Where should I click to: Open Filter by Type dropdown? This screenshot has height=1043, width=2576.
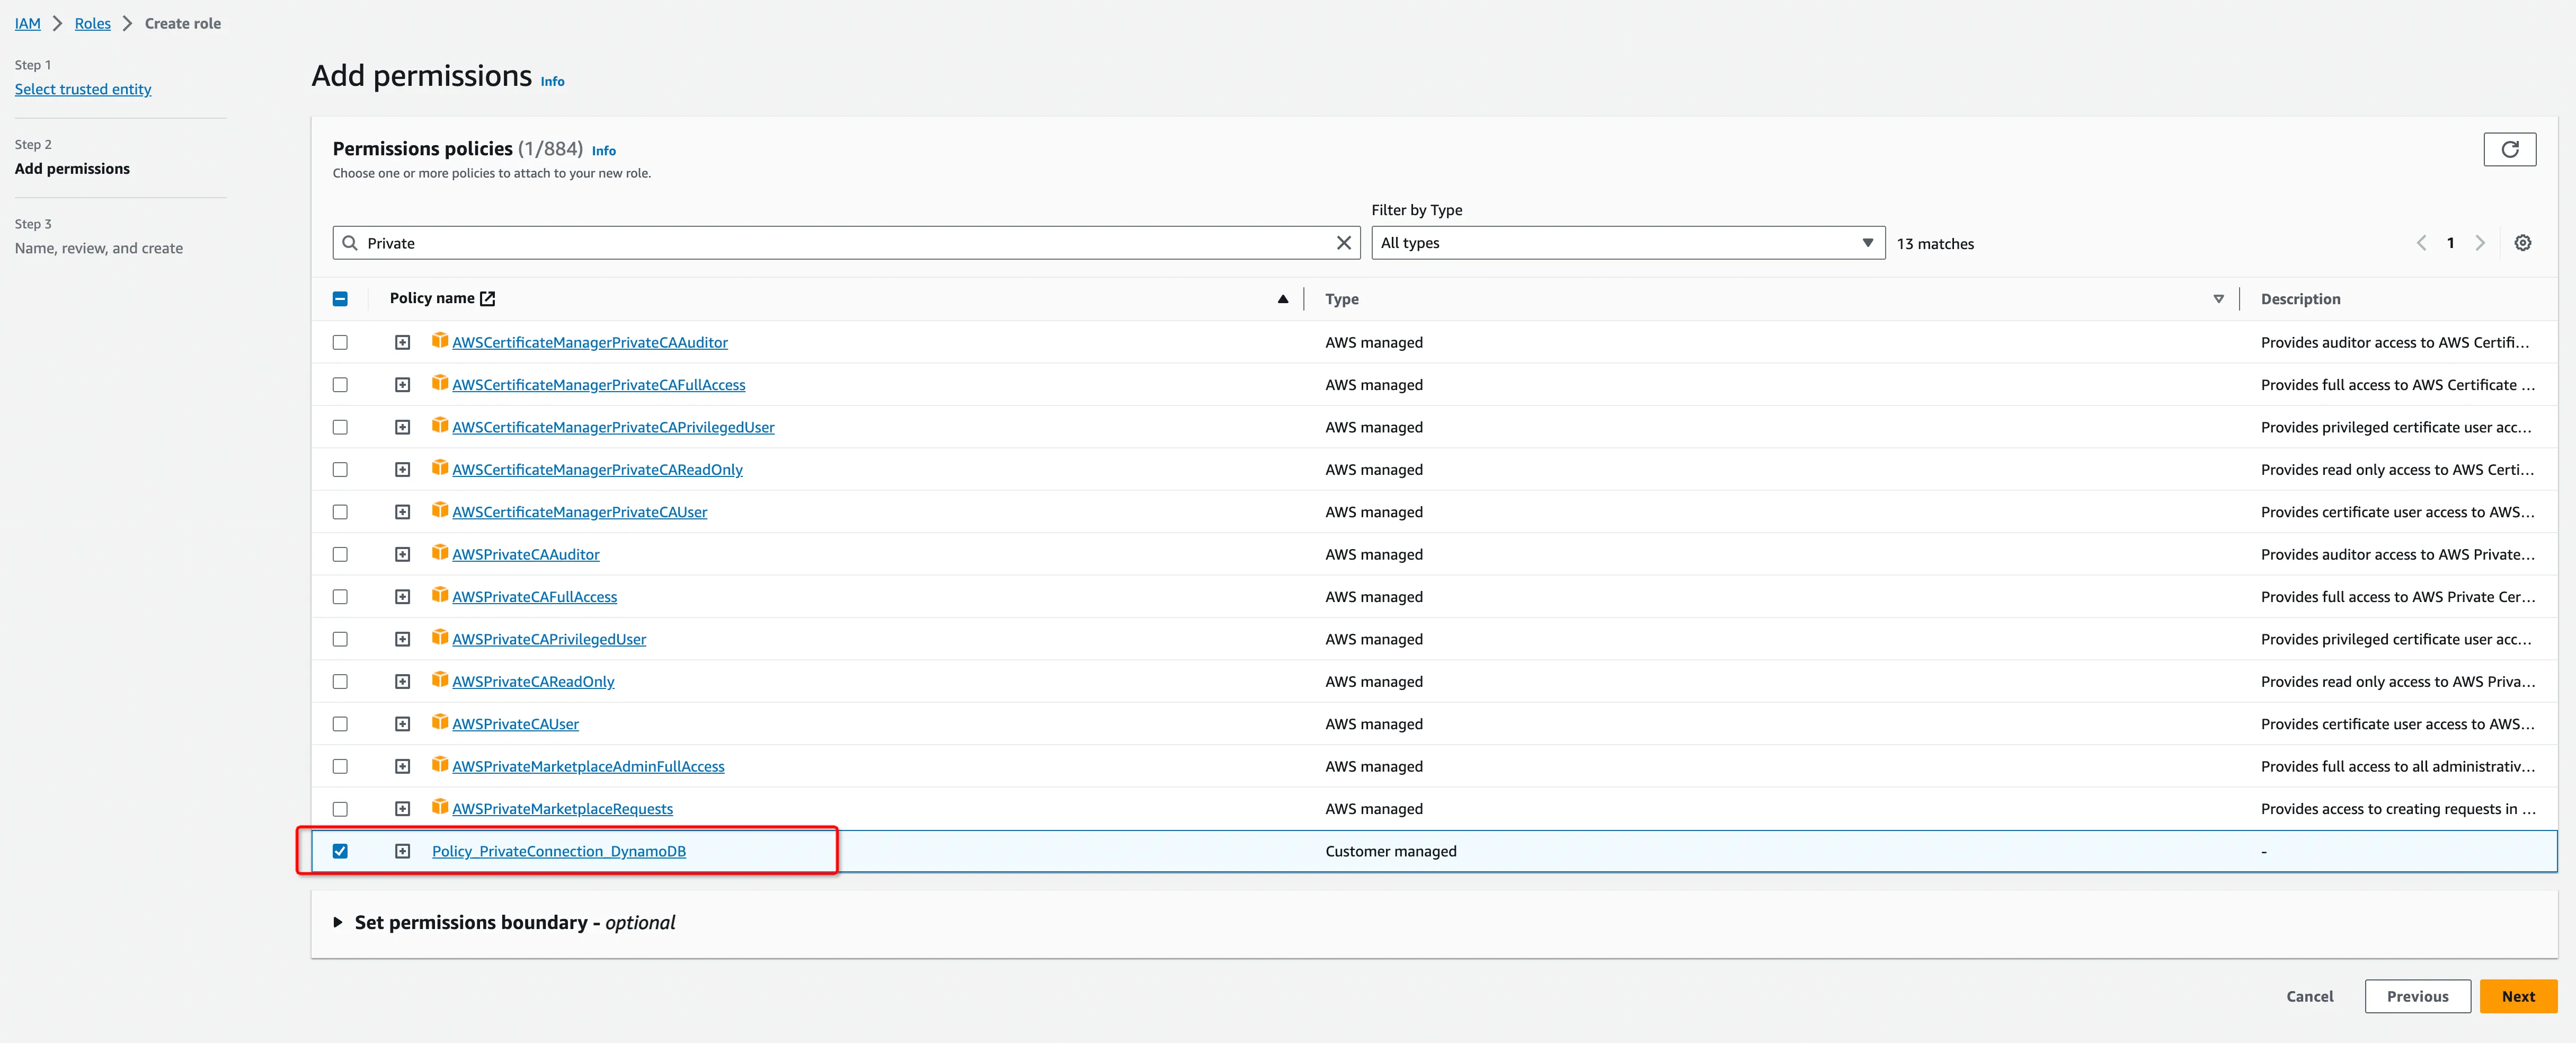click(x=1627, y=243)
